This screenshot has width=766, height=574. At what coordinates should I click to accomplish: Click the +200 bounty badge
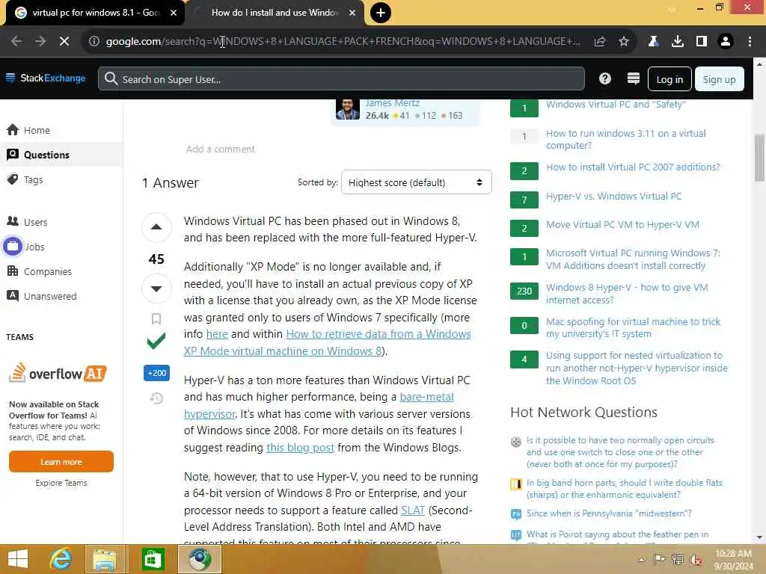click(157, 373)
